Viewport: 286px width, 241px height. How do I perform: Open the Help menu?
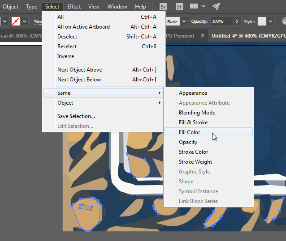coord(140,7)
